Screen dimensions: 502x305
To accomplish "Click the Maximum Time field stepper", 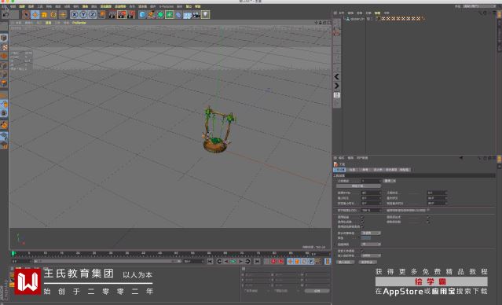I will (x=446, y=198).
